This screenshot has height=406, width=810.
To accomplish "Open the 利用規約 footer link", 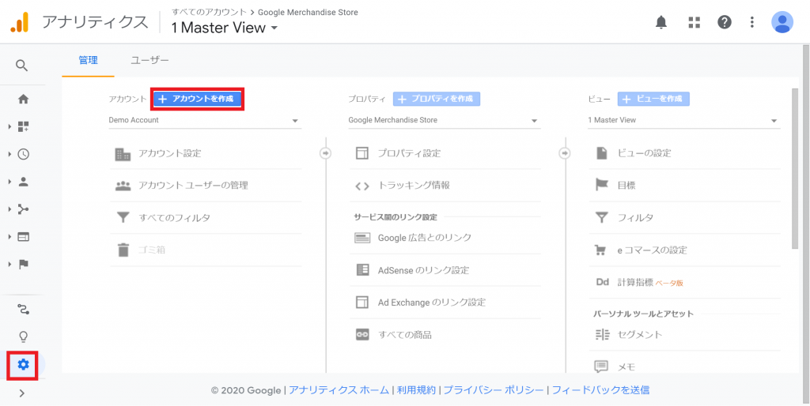I will click(x=416, y=390).
